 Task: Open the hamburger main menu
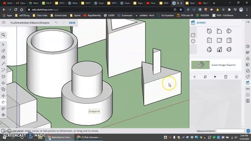click(x=4, y=23)
